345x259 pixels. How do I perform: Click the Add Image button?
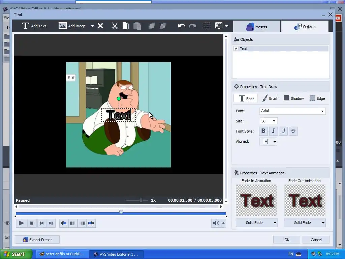point(72,26)
